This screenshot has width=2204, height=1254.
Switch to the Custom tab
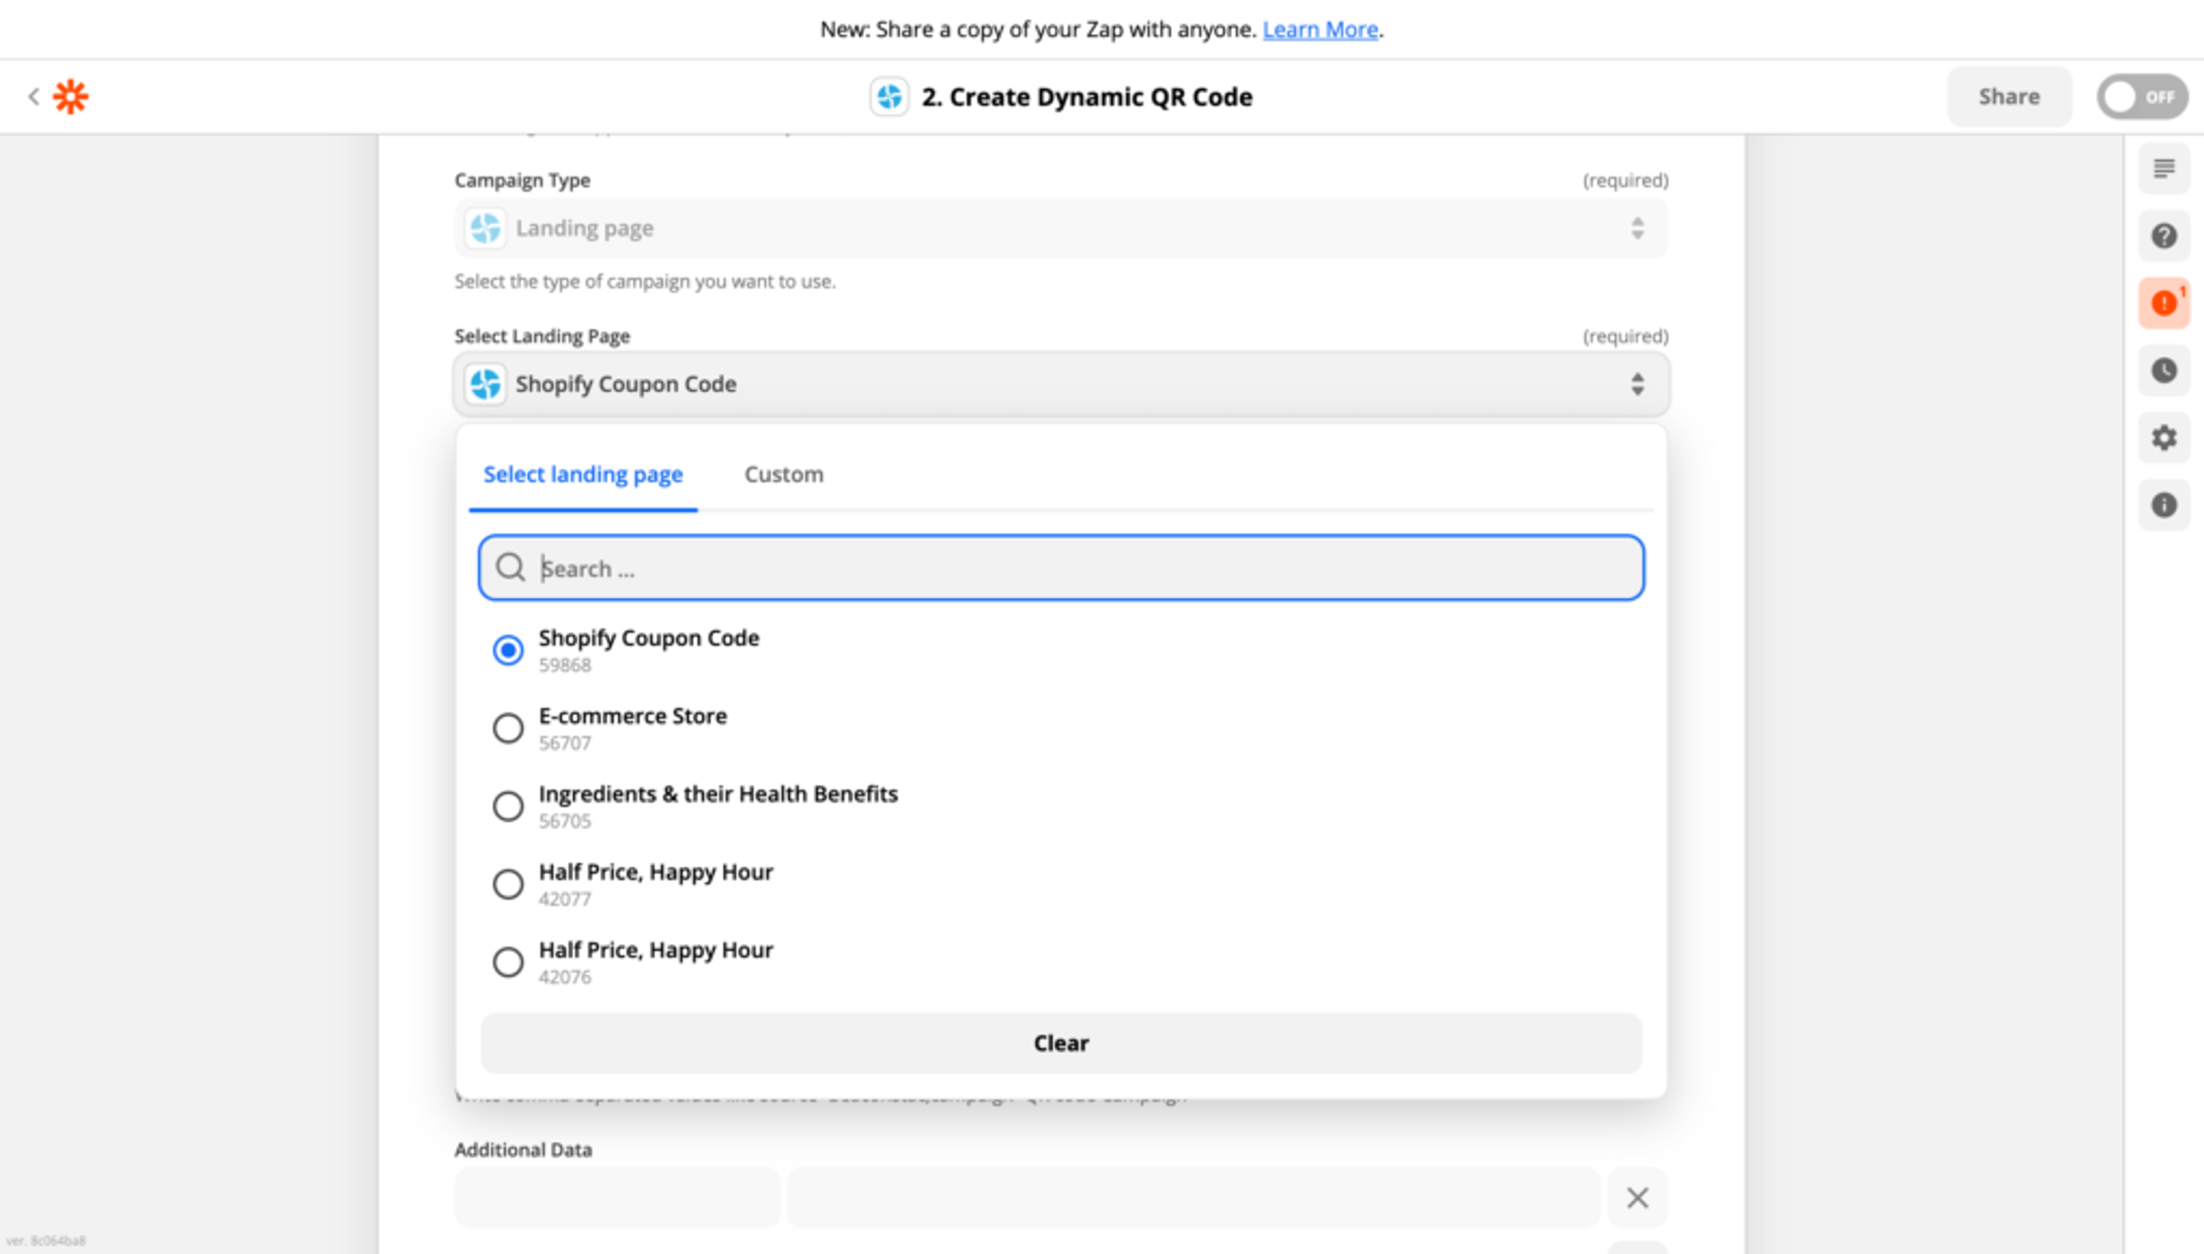pos(783,474)
